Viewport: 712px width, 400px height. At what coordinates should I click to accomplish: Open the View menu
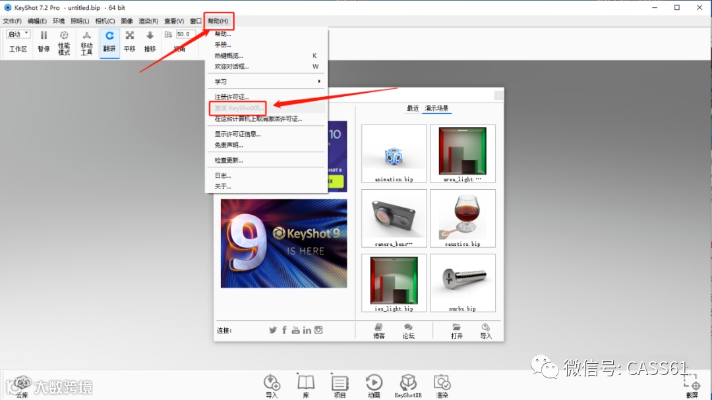click(174, 21)
